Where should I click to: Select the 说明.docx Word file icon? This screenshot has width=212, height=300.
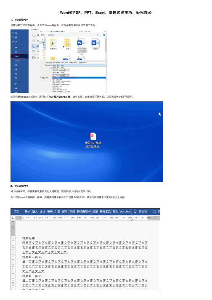coord(95,43)
